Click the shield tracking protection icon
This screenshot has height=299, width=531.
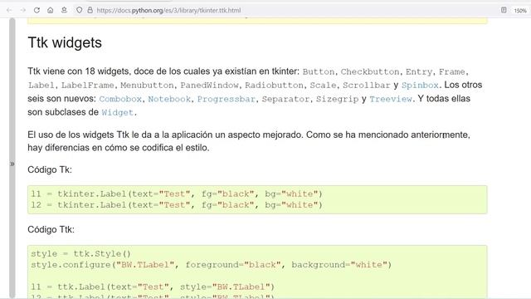(80, 10)
